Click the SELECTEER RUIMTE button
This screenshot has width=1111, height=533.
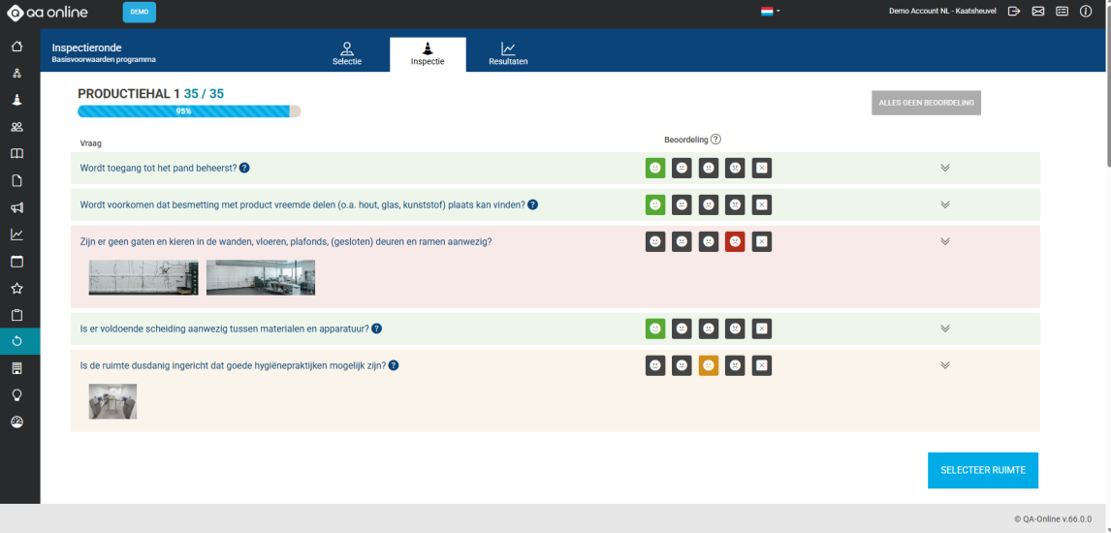(983, 470)
